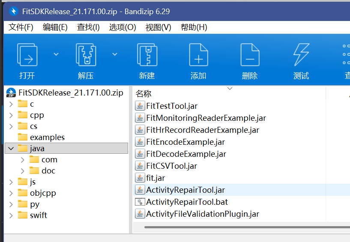
Task: Click the Test (测试) lightning icon
Action: (x=301, y=55)
